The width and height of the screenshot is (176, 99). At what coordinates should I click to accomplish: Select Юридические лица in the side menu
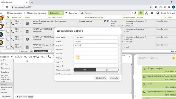[6, 88]
